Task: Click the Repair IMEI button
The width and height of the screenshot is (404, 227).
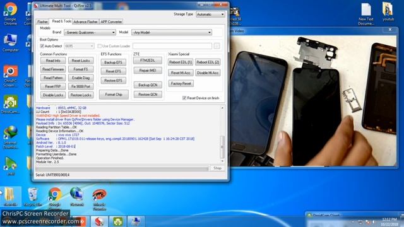Action: coord(148,71)
